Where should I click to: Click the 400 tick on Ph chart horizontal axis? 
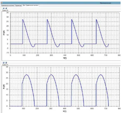coord(65,55)
